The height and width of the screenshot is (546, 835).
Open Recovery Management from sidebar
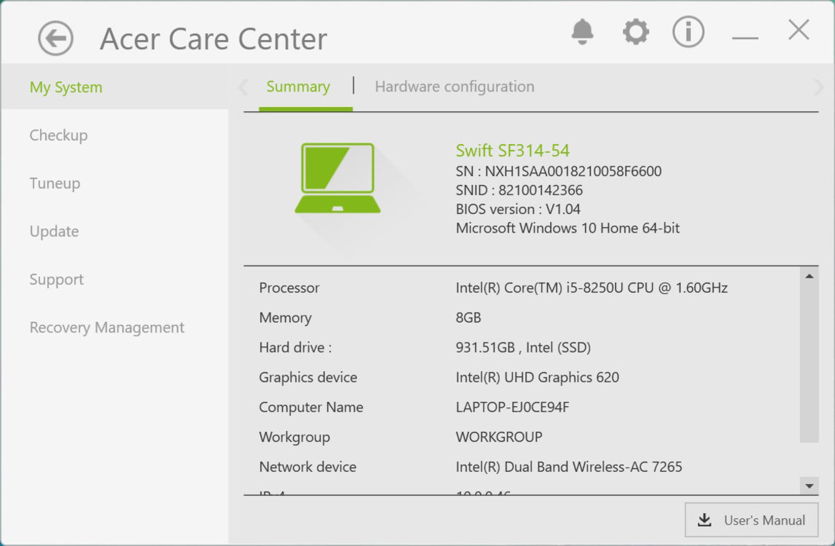[107, 328]
